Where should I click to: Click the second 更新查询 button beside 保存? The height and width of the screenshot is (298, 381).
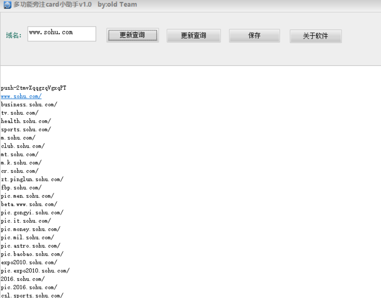[x=194, y=36]
